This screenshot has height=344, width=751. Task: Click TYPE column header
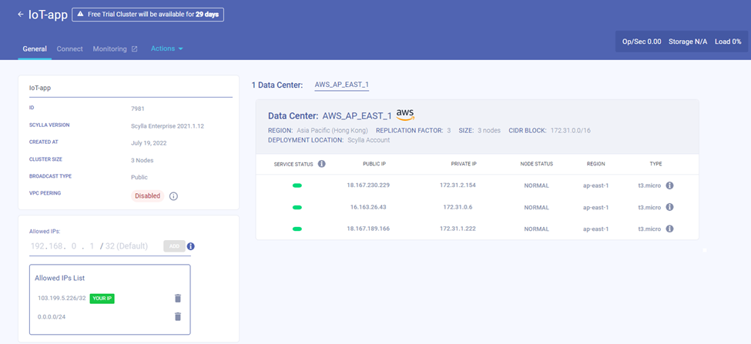(655, 164)
